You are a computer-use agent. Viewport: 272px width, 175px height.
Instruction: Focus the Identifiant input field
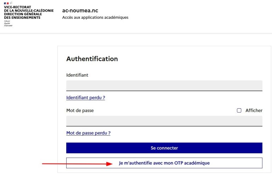click(164, 86)
